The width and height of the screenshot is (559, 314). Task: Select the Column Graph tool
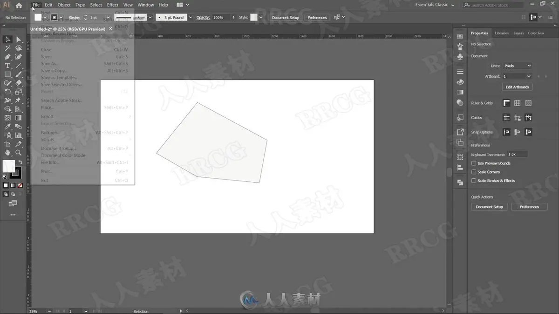[19, 135]
